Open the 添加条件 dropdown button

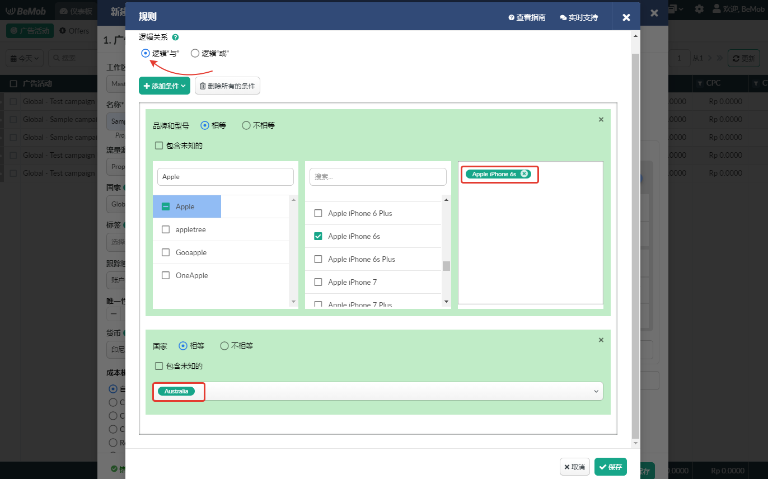tap(165, 86)
